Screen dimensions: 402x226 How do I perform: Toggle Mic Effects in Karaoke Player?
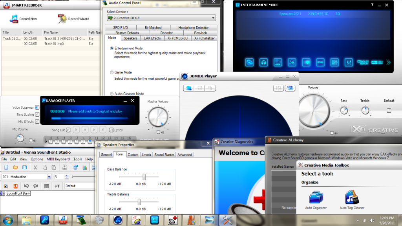pos(37,122)
